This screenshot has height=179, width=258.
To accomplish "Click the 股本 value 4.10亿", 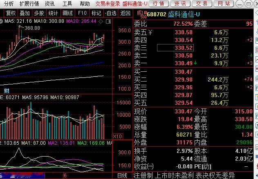I will tap(244, 151).
